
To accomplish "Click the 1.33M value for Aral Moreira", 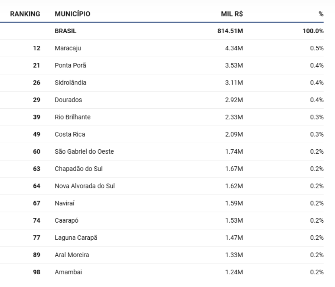I will pyautogui.click(x=234, y=255).
